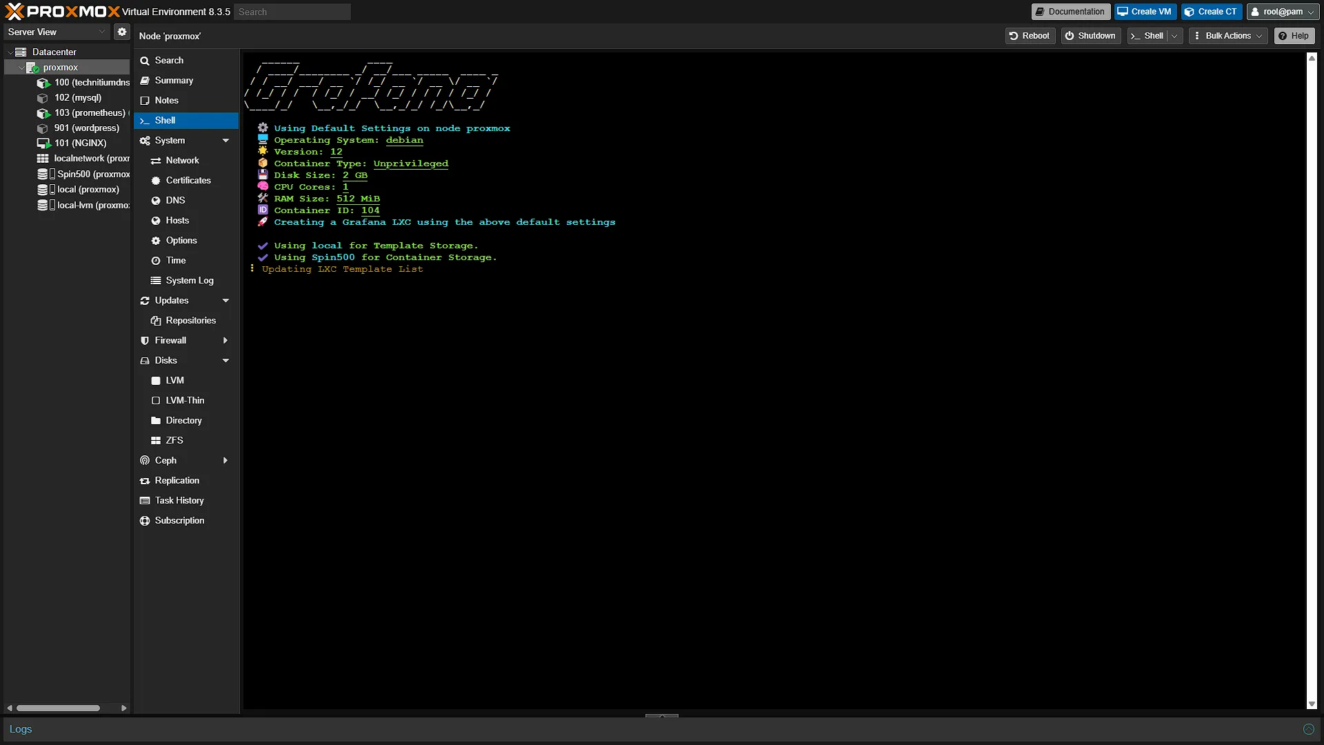
Task: Click the Reboot button
Action: (1030, 36)
